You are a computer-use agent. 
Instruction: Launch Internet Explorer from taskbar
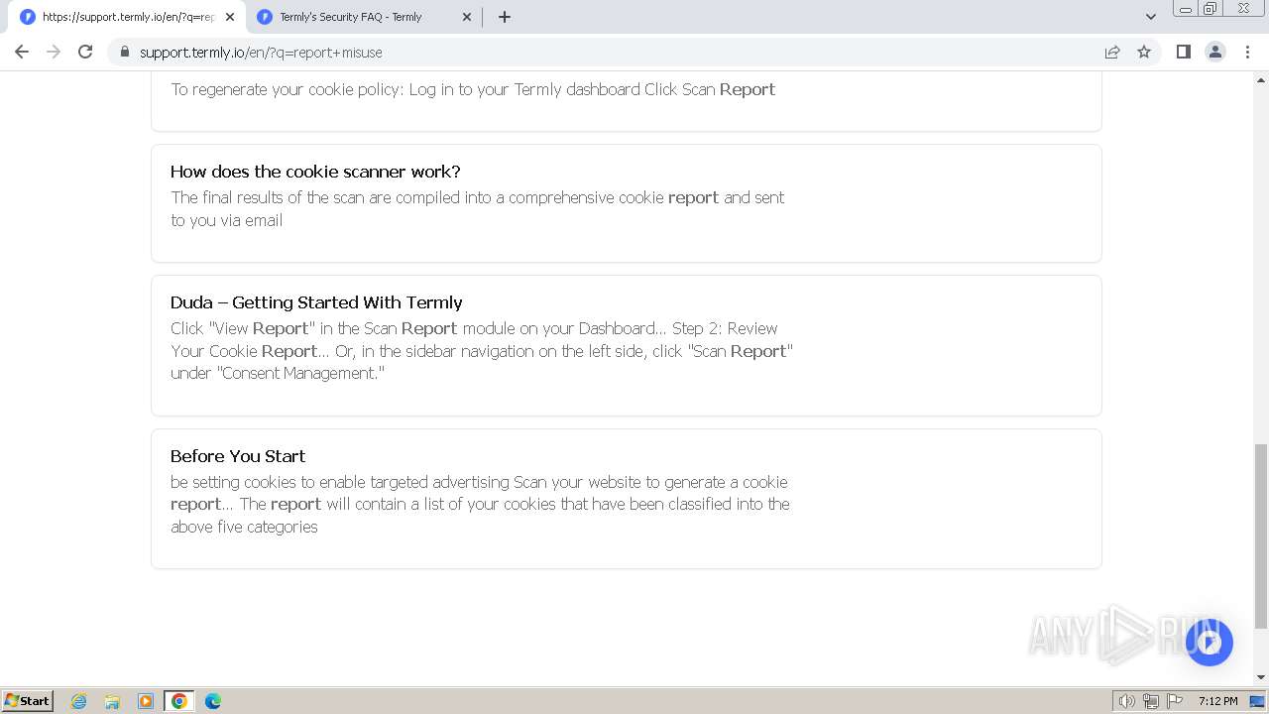79,701
